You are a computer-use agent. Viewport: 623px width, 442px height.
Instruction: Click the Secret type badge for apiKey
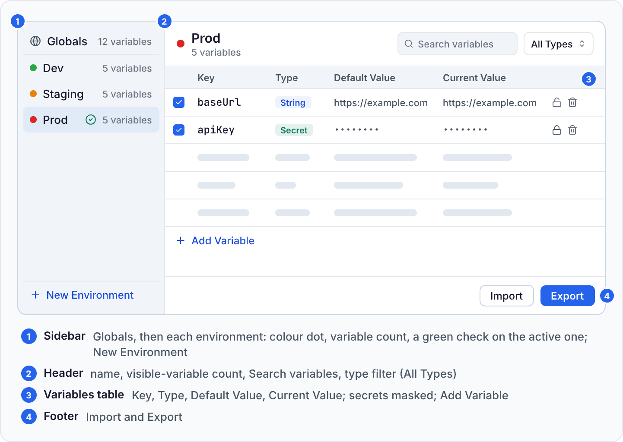[x=294, y=130]
